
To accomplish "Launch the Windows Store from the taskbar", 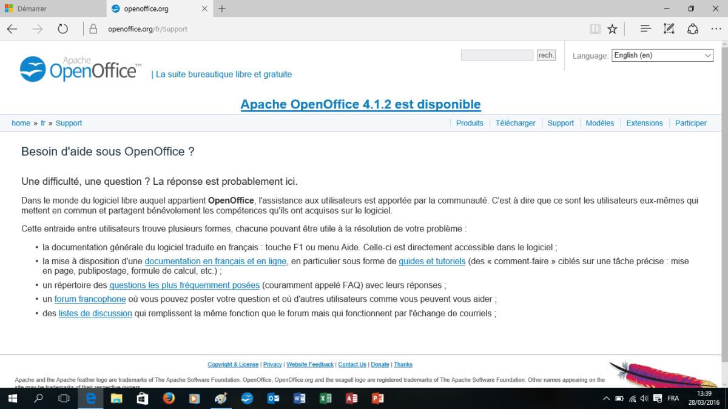I will (x=143, y=398).
